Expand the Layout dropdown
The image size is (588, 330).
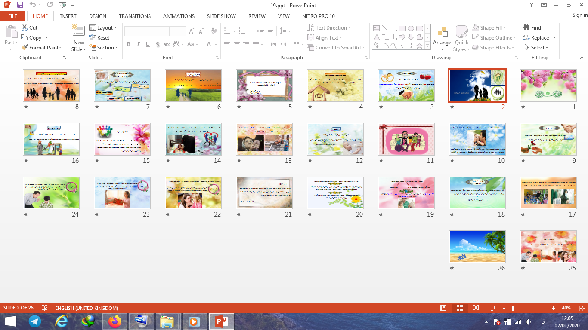point(103,28)
